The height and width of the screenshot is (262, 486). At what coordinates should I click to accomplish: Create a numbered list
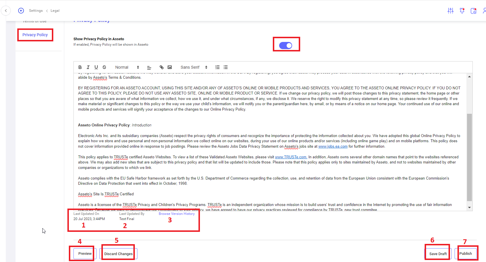[x=218, y=67]
